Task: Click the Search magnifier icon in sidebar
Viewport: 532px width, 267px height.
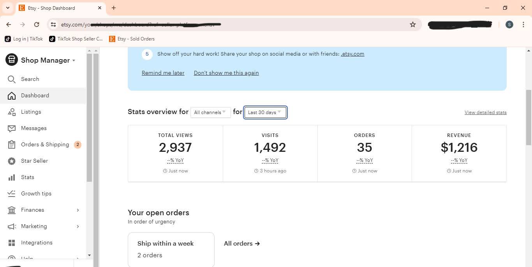Action: point(12,79)
